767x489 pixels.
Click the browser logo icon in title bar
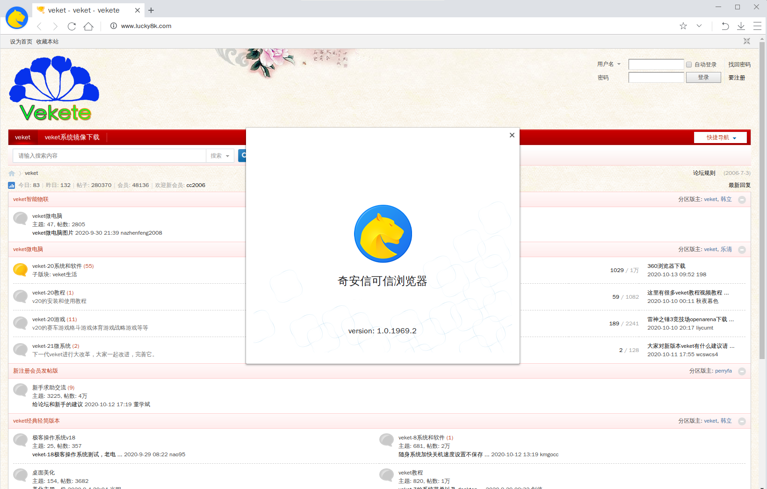point(17,18)
